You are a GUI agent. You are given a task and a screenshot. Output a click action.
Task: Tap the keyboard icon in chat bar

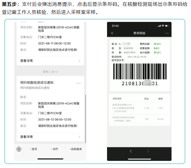pos(19,149)
